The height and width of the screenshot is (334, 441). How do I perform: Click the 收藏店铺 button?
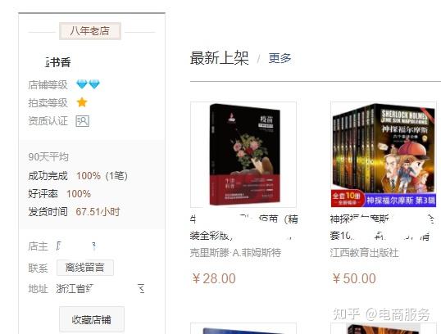92,319
